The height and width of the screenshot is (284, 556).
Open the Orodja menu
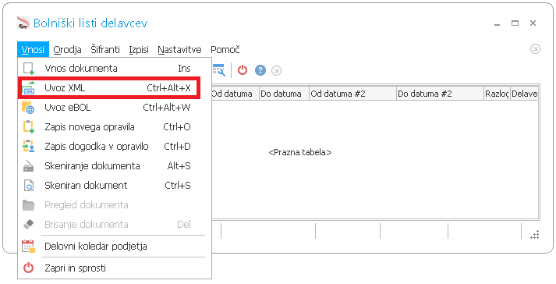[67, 50]
